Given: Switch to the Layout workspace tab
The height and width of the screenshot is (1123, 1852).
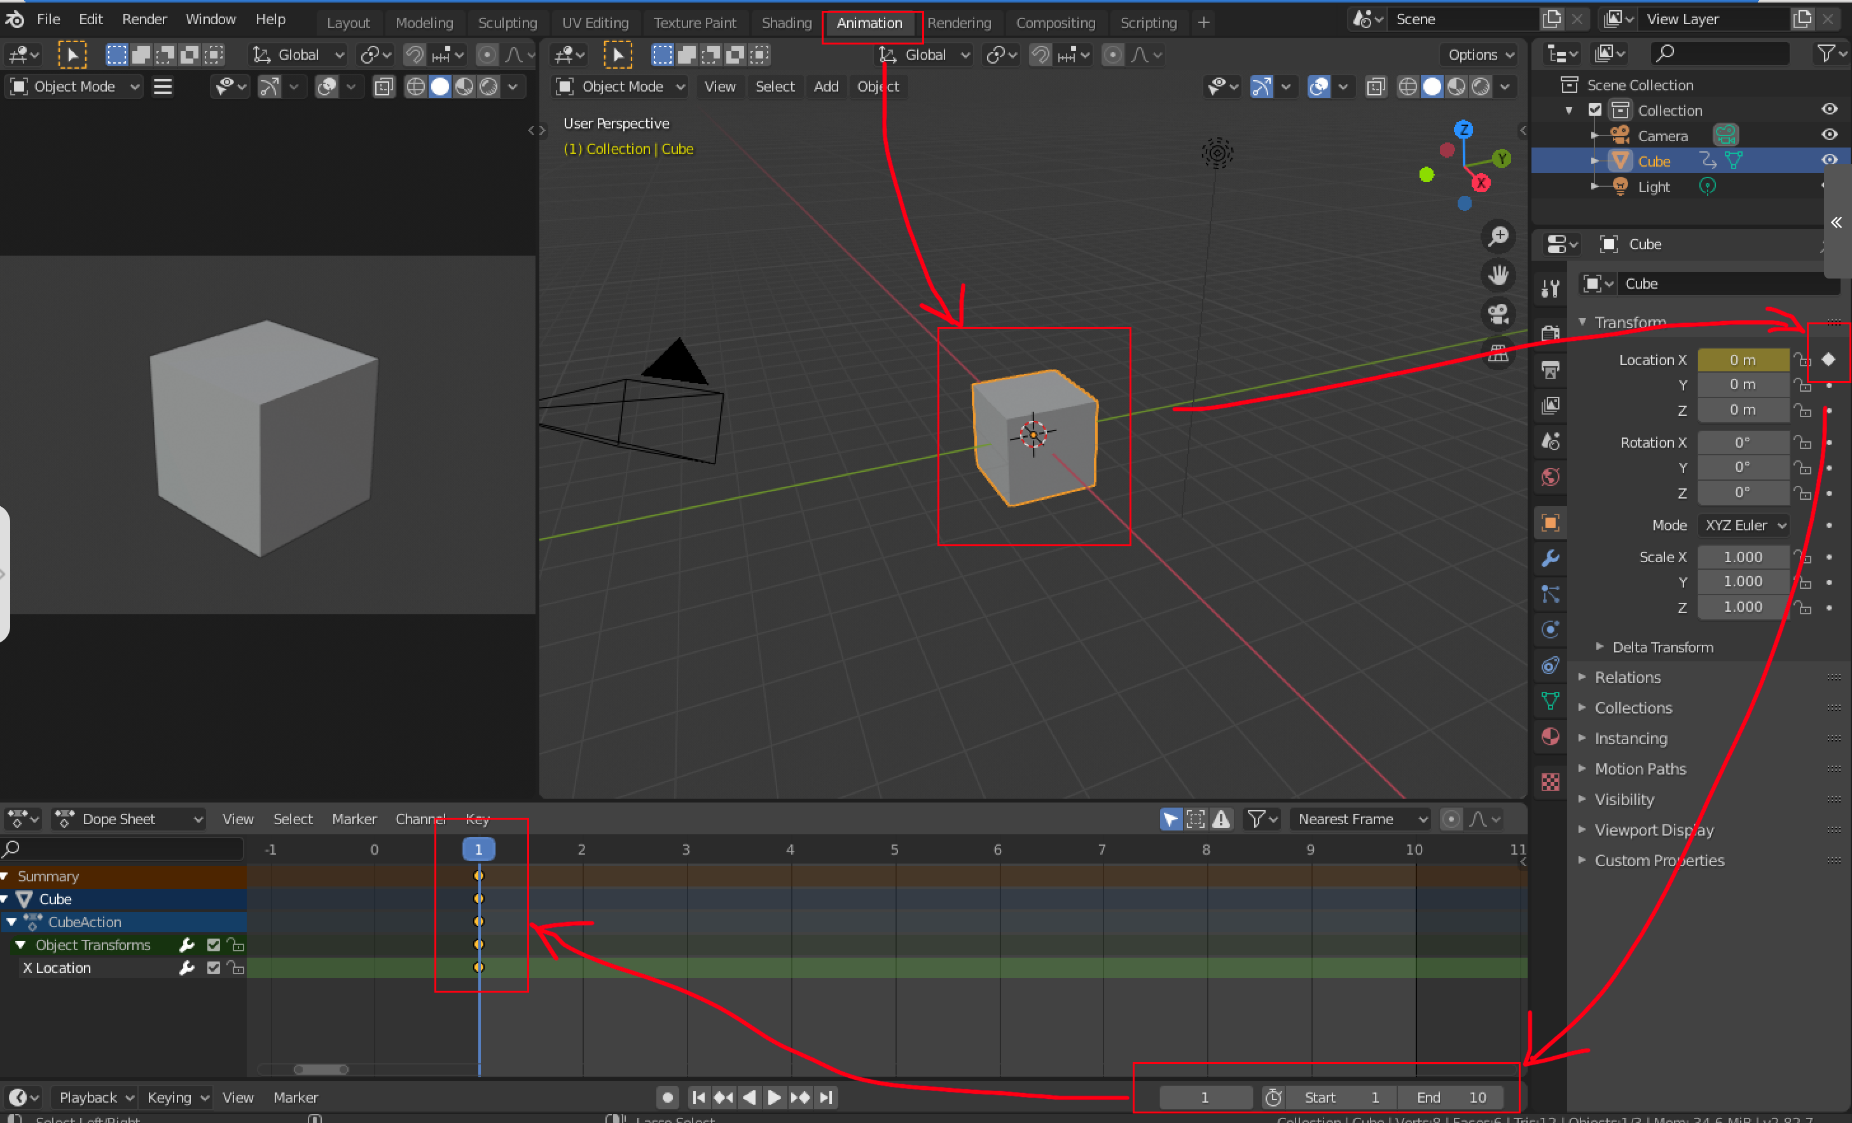Looking at the screenshot, I should (348, 22).
